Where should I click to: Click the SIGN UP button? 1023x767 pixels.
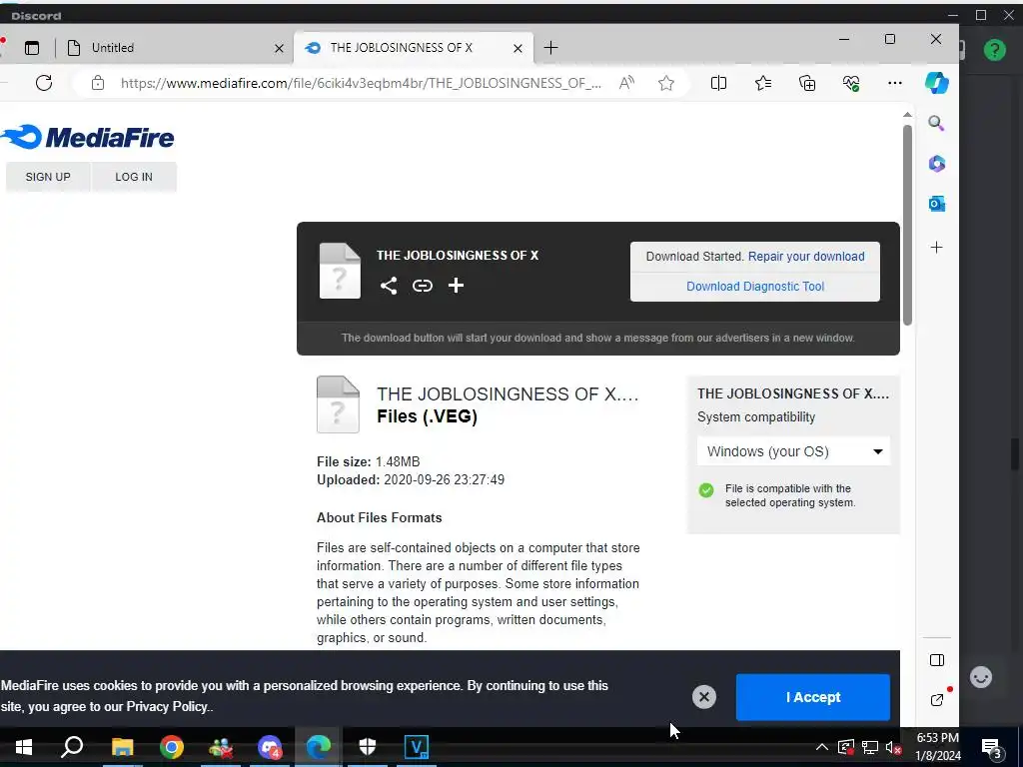click(x=48, y=177)
